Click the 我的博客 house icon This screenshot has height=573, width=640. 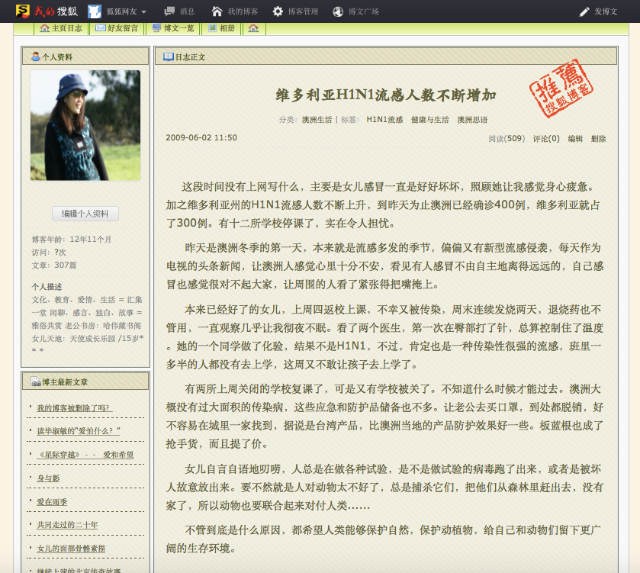coord(217,11)
